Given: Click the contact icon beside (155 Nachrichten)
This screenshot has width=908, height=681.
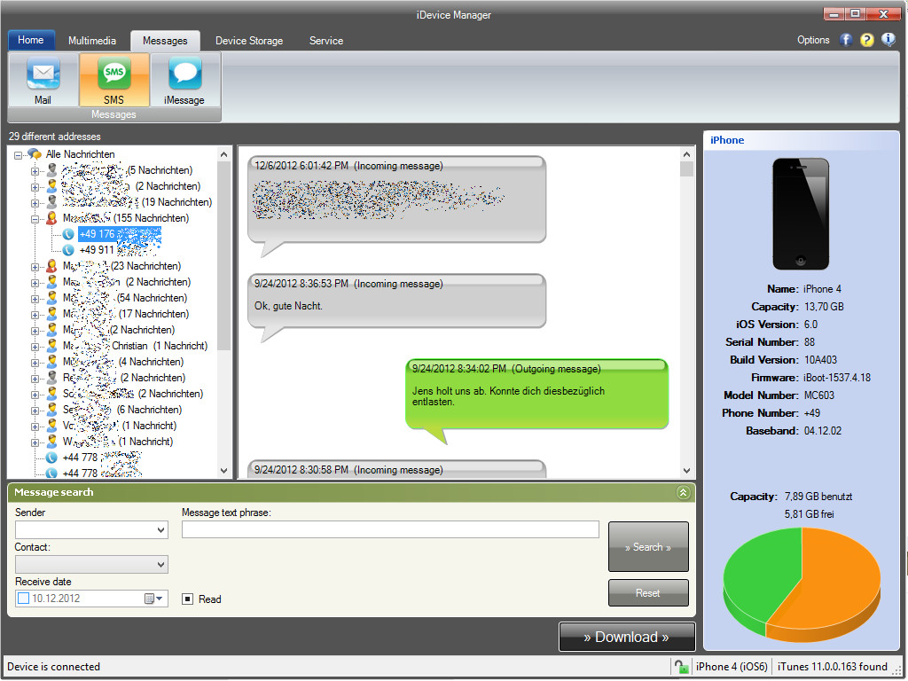Looking at the screenshot, I should click(x=51, y=218).
